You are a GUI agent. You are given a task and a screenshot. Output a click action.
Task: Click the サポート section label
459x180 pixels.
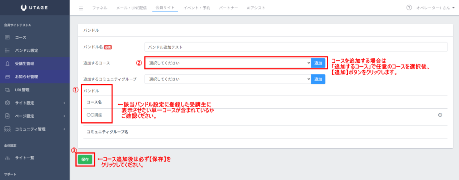click(10, 175)
